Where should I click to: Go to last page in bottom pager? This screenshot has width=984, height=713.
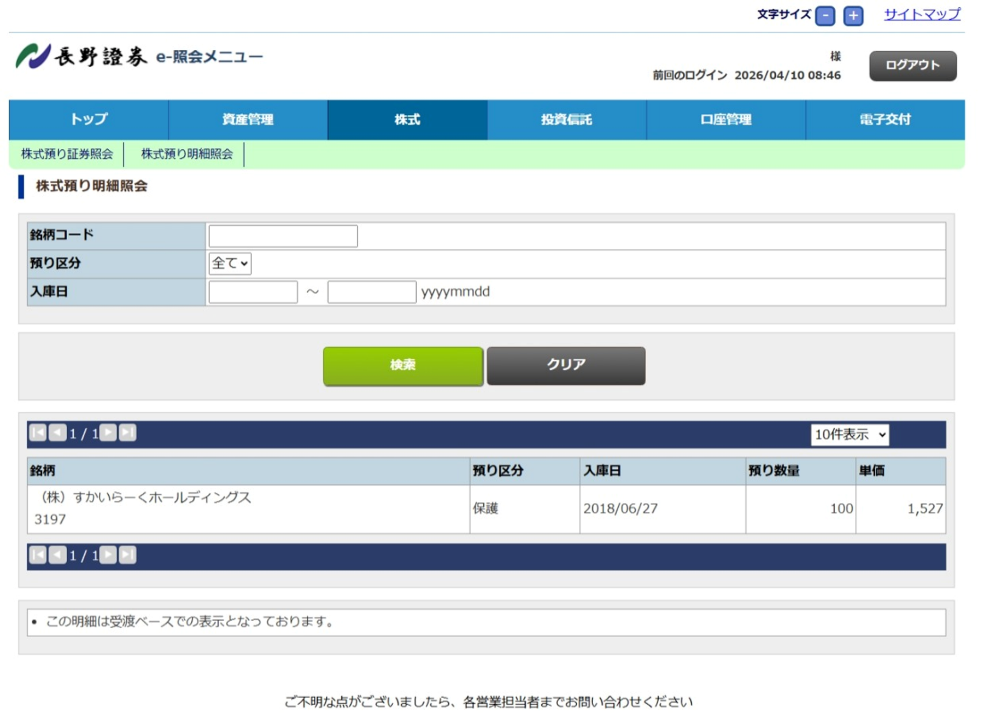pyautogui.click(x=127, y=555)
